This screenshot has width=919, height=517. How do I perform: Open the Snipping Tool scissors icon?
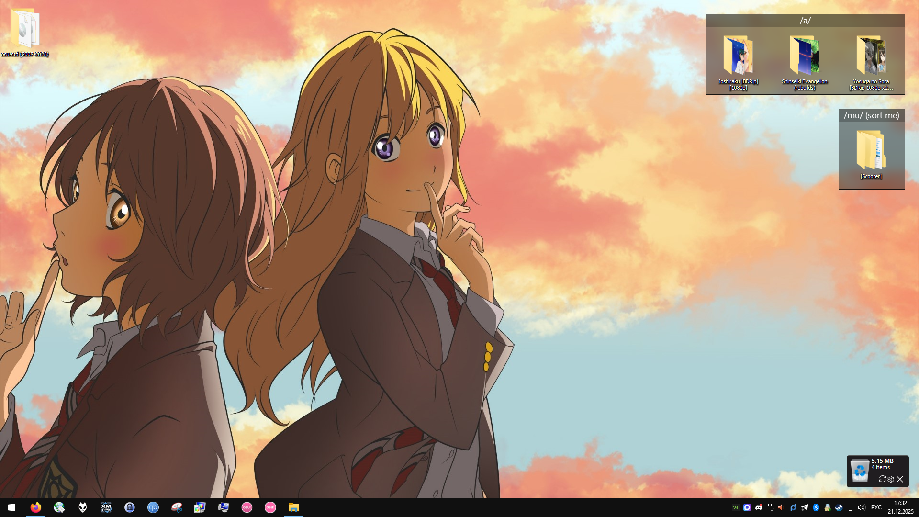[176, 507]
